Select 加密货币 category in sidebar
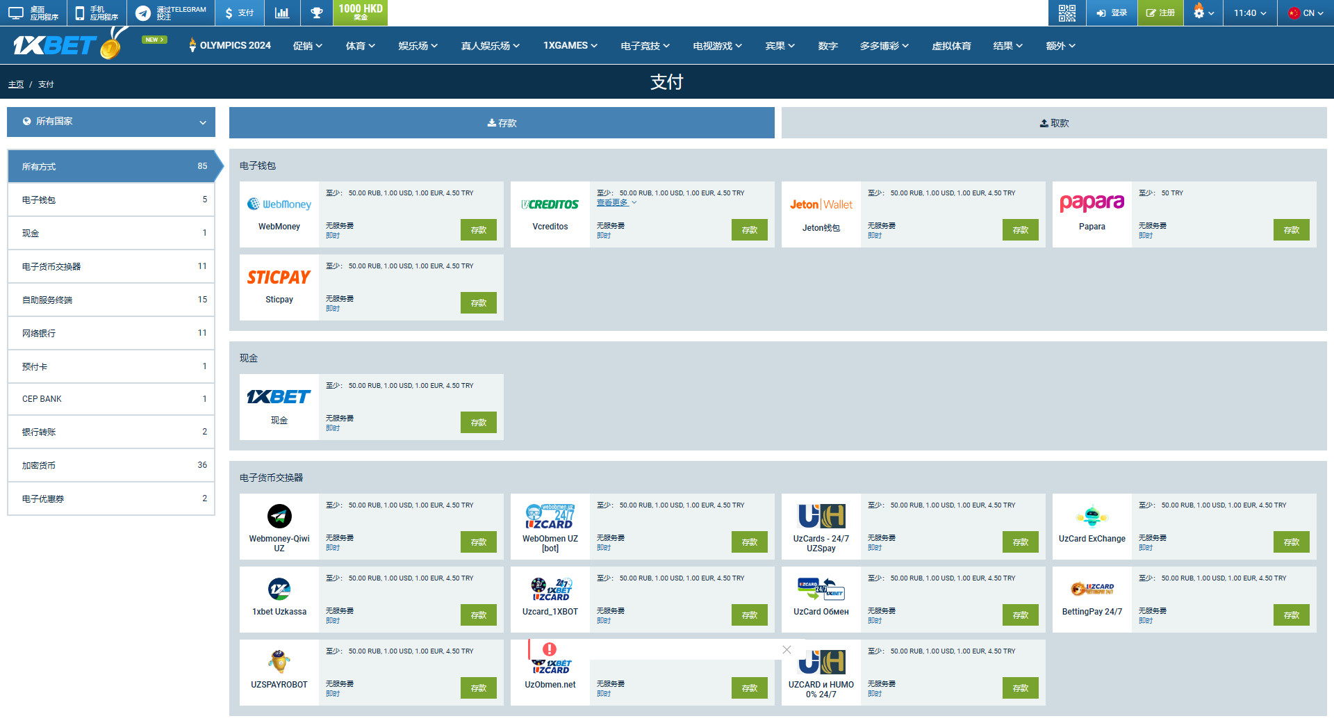Image resolution: width=1334 pixels, height=723 pixels. pyautogui.click(x=111, y=465)
